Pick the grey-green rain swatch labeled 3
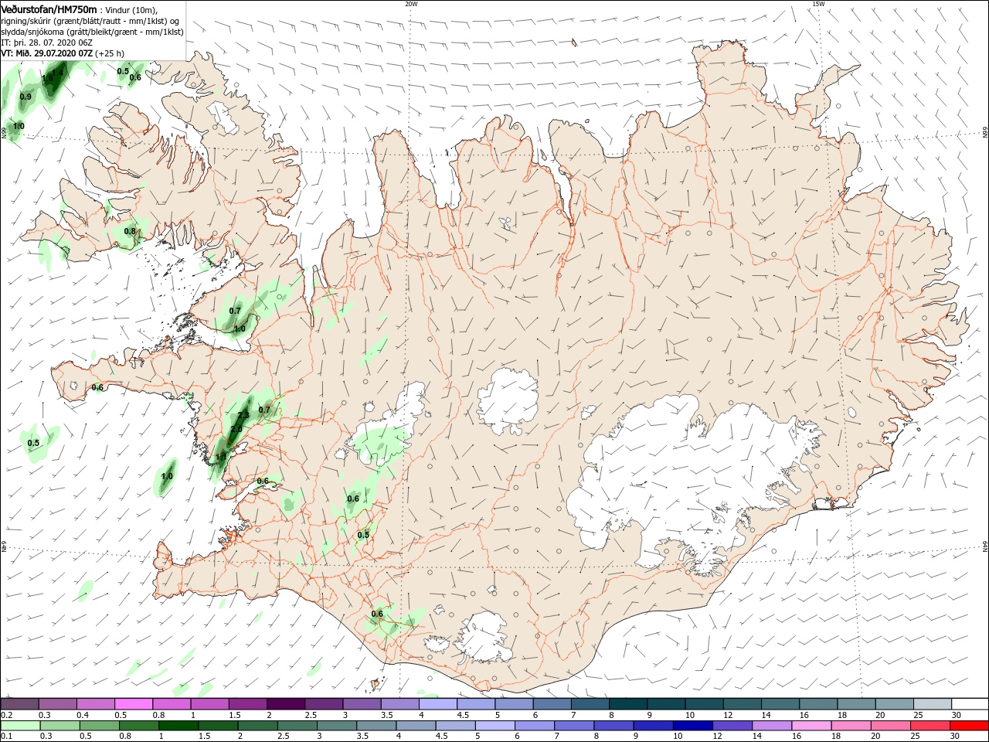The image size is (989, 742). coord(337,726)
